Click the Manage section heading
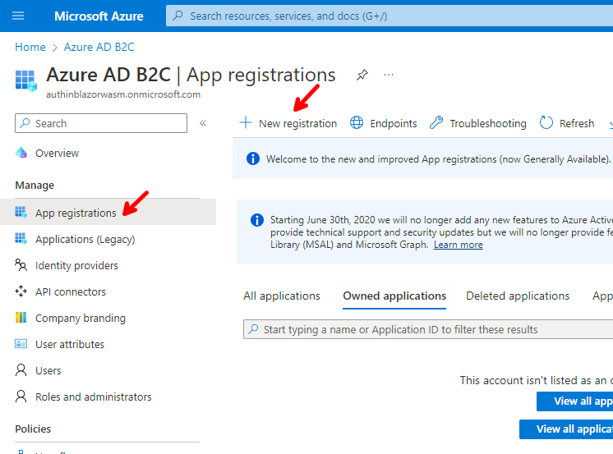The height and width of the screenshot is (454, 613). coord(35,186)
